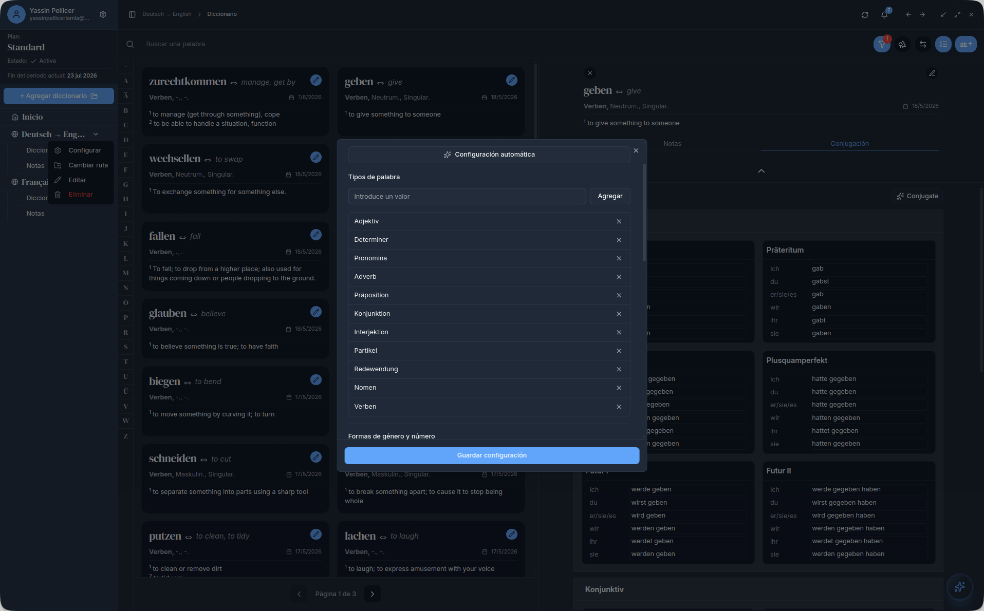Image resolution: width=984 pixels, height=611 pixels.
Task: Go to next page of dictionary
Action: coord(373,594)
